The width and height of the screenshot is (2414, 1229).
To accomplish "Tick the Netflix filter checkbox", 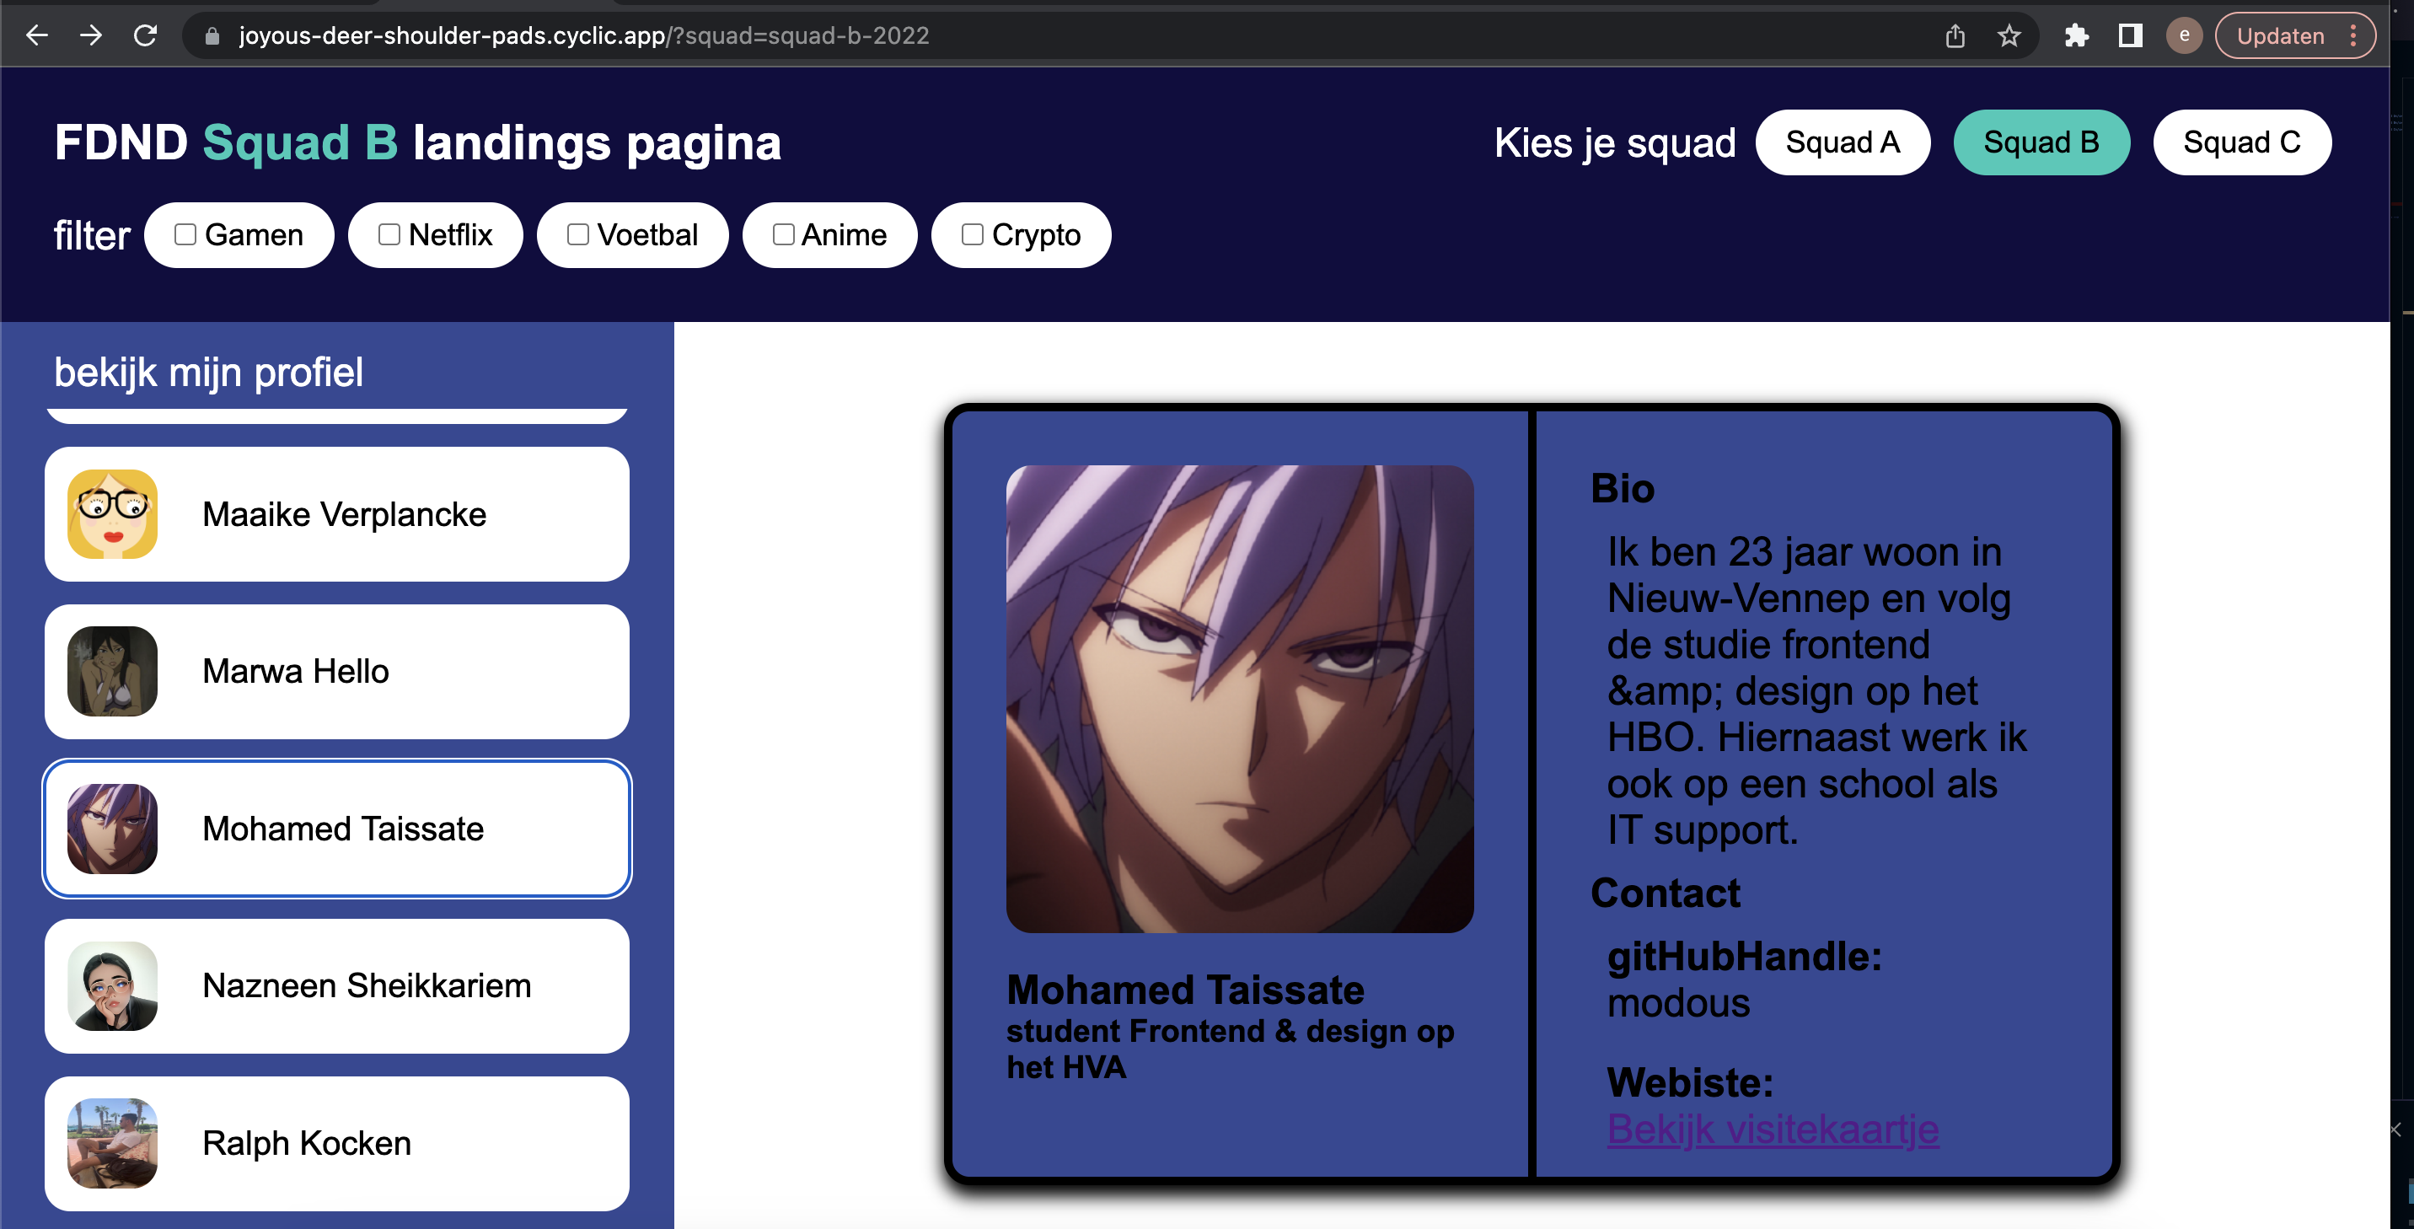I will tap(389, 234).
